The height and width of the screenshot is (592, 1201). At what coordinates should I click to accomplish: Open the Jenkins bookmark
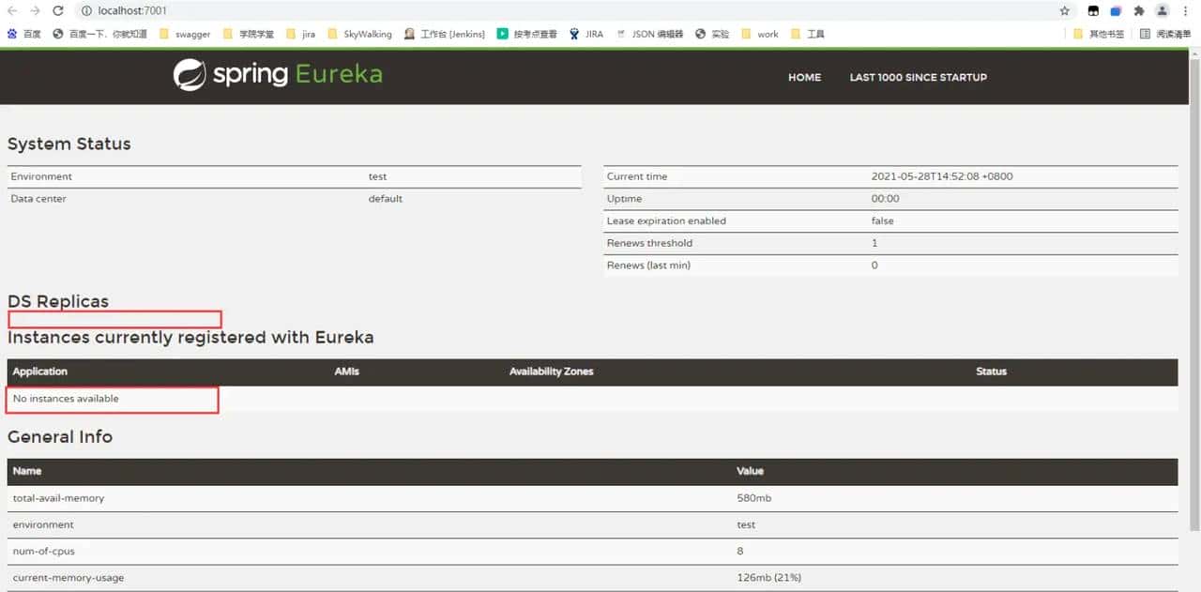coord(445,34)
